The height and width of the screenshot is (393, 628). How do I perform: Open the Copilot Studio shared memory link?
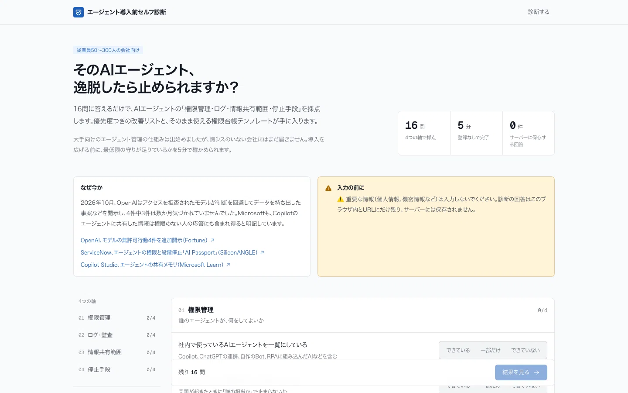[156, 265]
